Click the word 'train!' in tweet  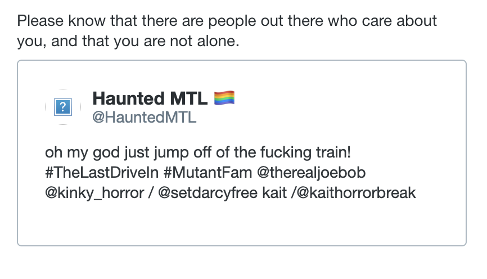(333, 152)
